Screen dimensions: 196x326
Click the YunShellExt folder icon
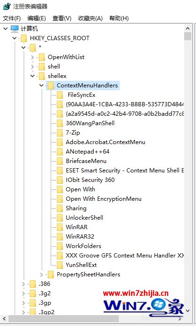pos(60,265)
